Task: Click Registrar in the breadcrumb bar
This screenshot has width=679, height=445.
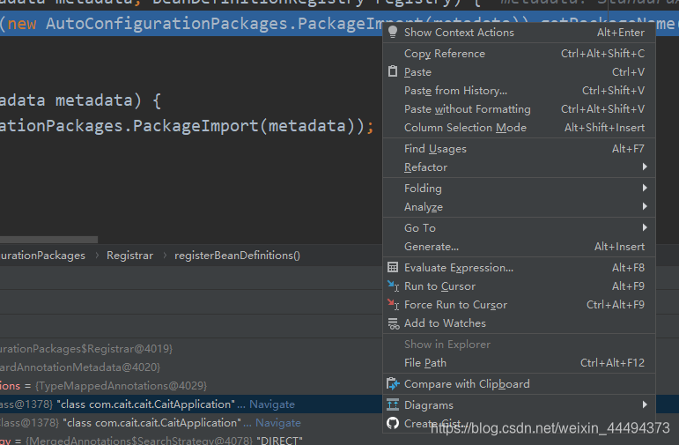Action: coord(130,256)
